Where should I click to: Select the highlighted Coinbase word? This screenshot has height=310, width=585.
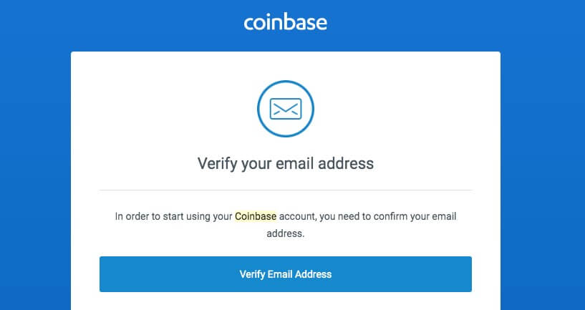tap(256, 216)
